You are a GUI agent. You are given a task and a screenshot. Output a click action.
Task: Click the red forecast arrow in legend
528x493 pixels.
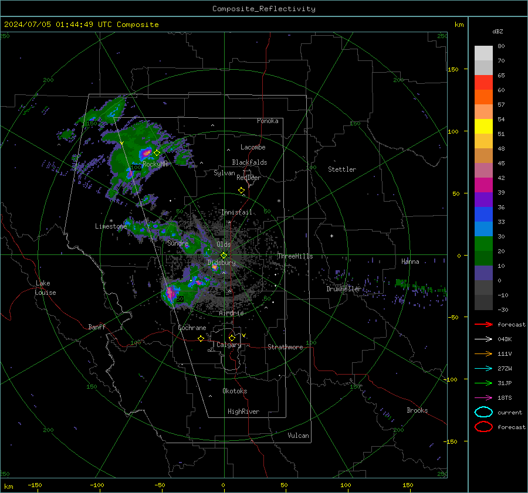(483, 324)
